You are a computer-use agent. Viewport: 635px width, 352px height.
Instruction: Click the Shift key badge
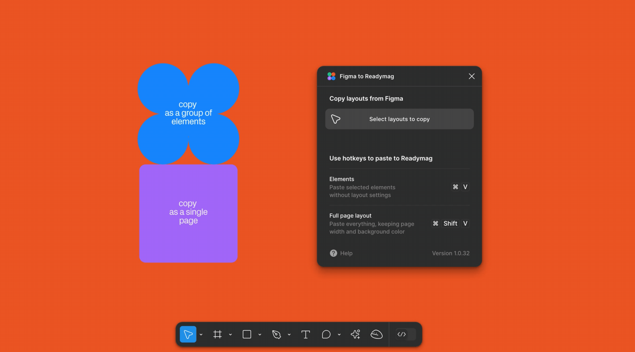click(450, 224)
